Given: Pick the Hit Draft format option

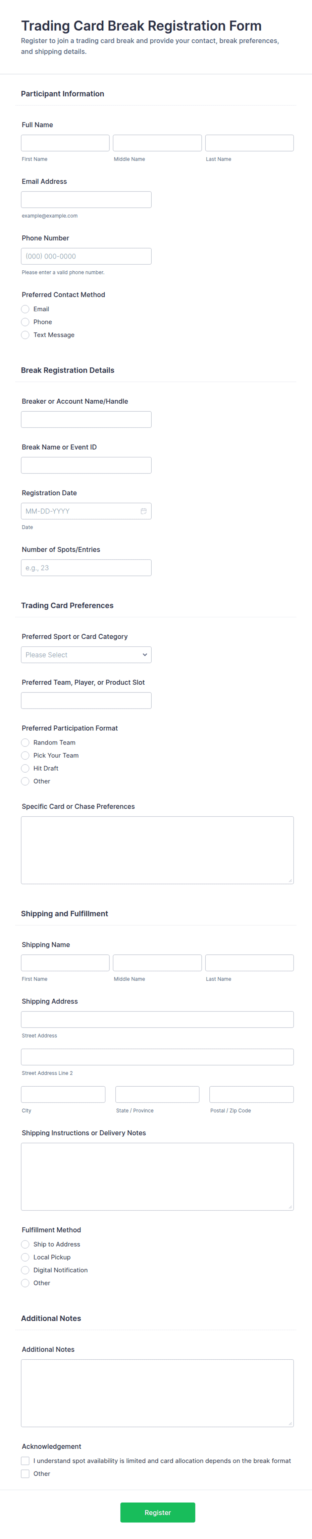Looking at the screenshot, I should tap(25, 768).
